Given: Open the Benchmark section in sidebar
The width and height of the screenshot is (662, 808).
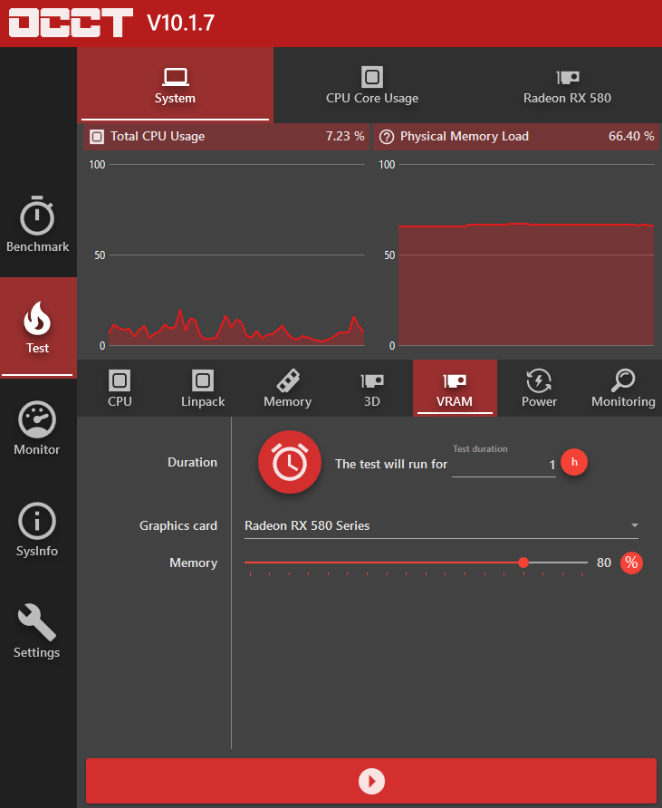Looking at the screenshot, I should (x=38, y=224).
